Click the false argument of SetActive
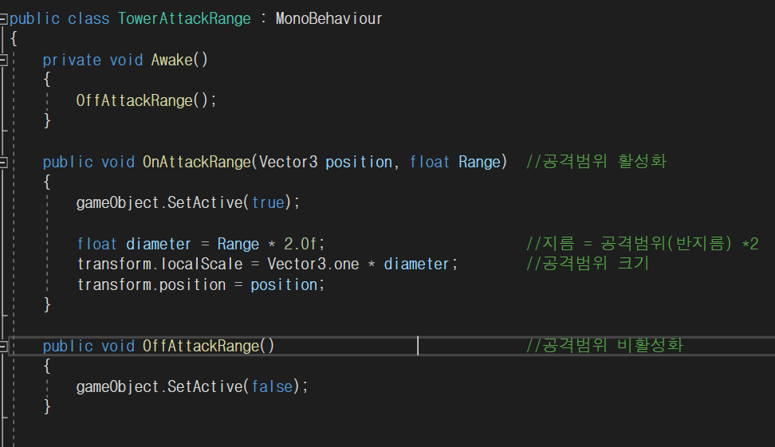The image size is (775, 447). (272, 386)
